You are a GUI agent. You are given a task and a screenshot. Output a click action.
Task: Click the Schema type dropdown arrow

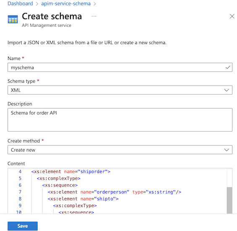pyautogui.click(x=227, y=90)
